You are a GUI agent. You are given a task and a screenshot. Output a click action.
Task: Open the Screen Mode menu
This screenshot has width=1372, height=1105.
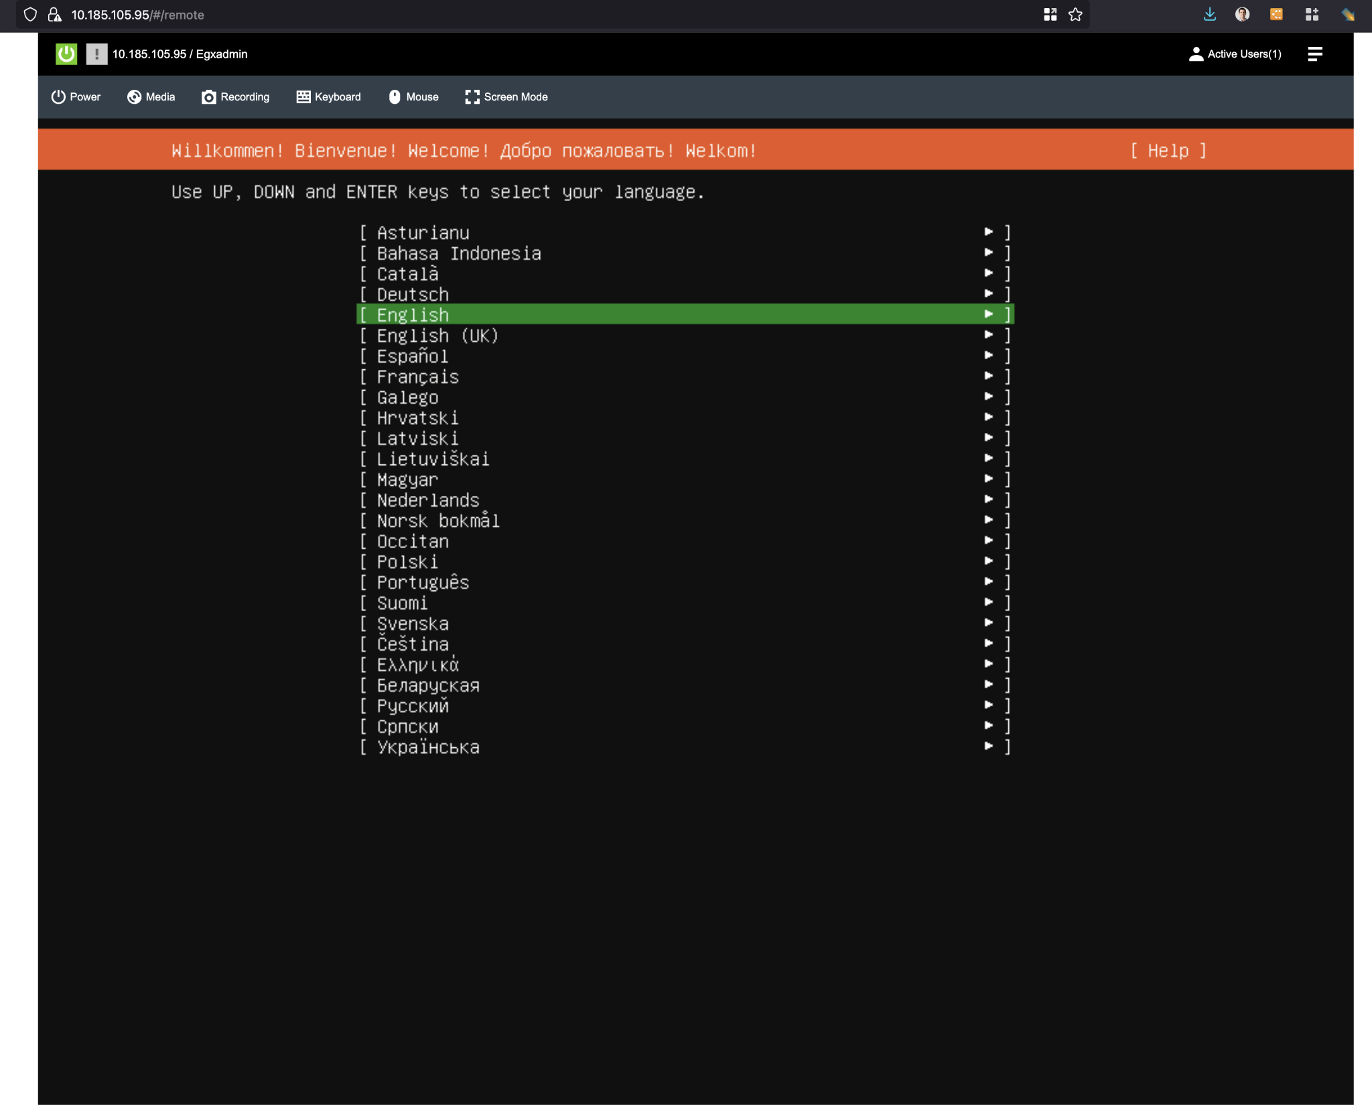(506, 96)
